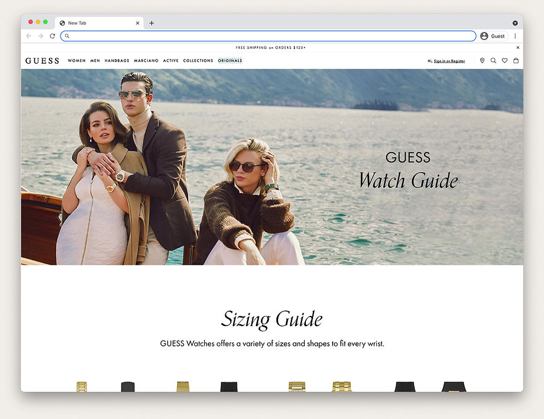Open the COLLECTIONS menu

[198, 60]
